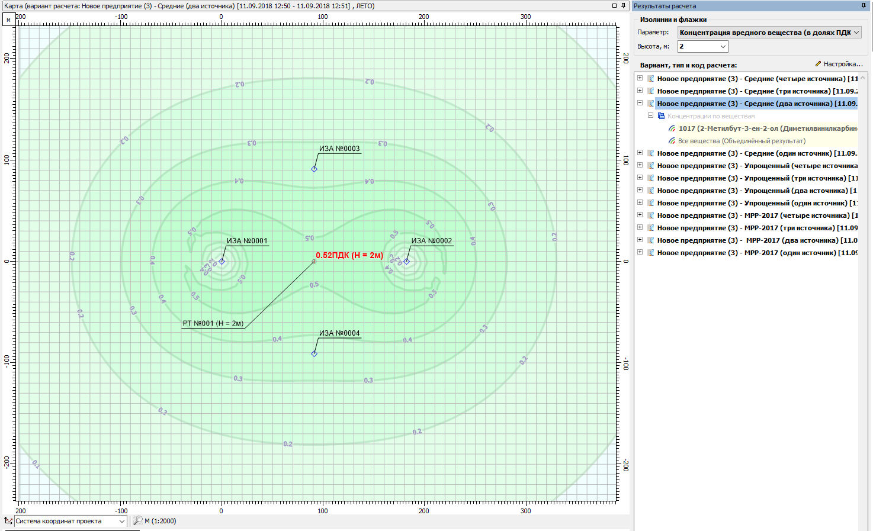Click the map panel pin icon
This screenshot has height=531, width=873.
tap(623, 6)
